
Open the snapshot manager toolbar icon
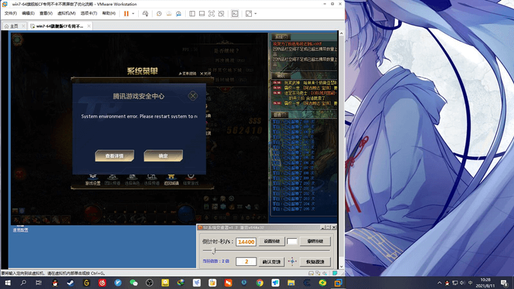click(x=179, y=13)
